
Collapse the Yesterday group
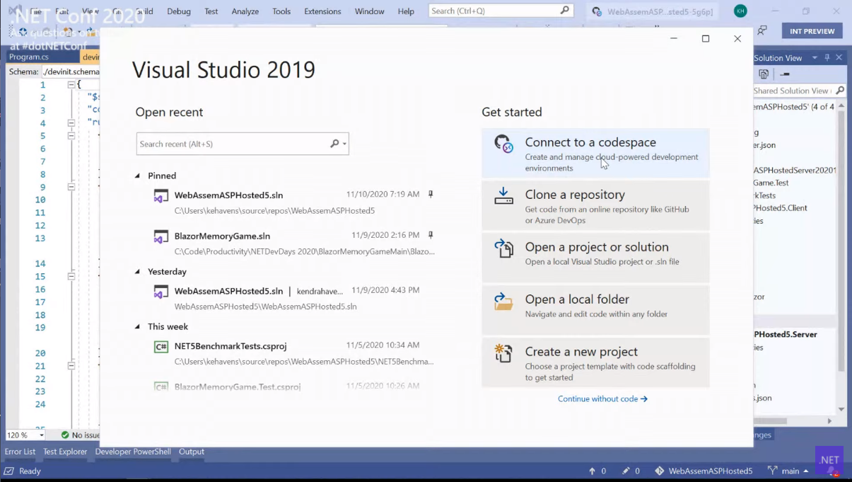tap(138, 272)
